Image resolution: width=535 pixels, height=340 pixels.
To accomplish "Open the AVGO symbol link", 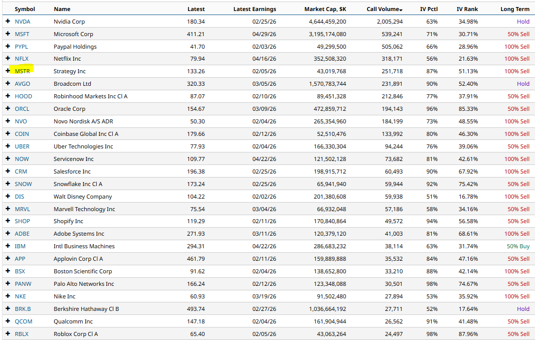I will tap(23, 84).
